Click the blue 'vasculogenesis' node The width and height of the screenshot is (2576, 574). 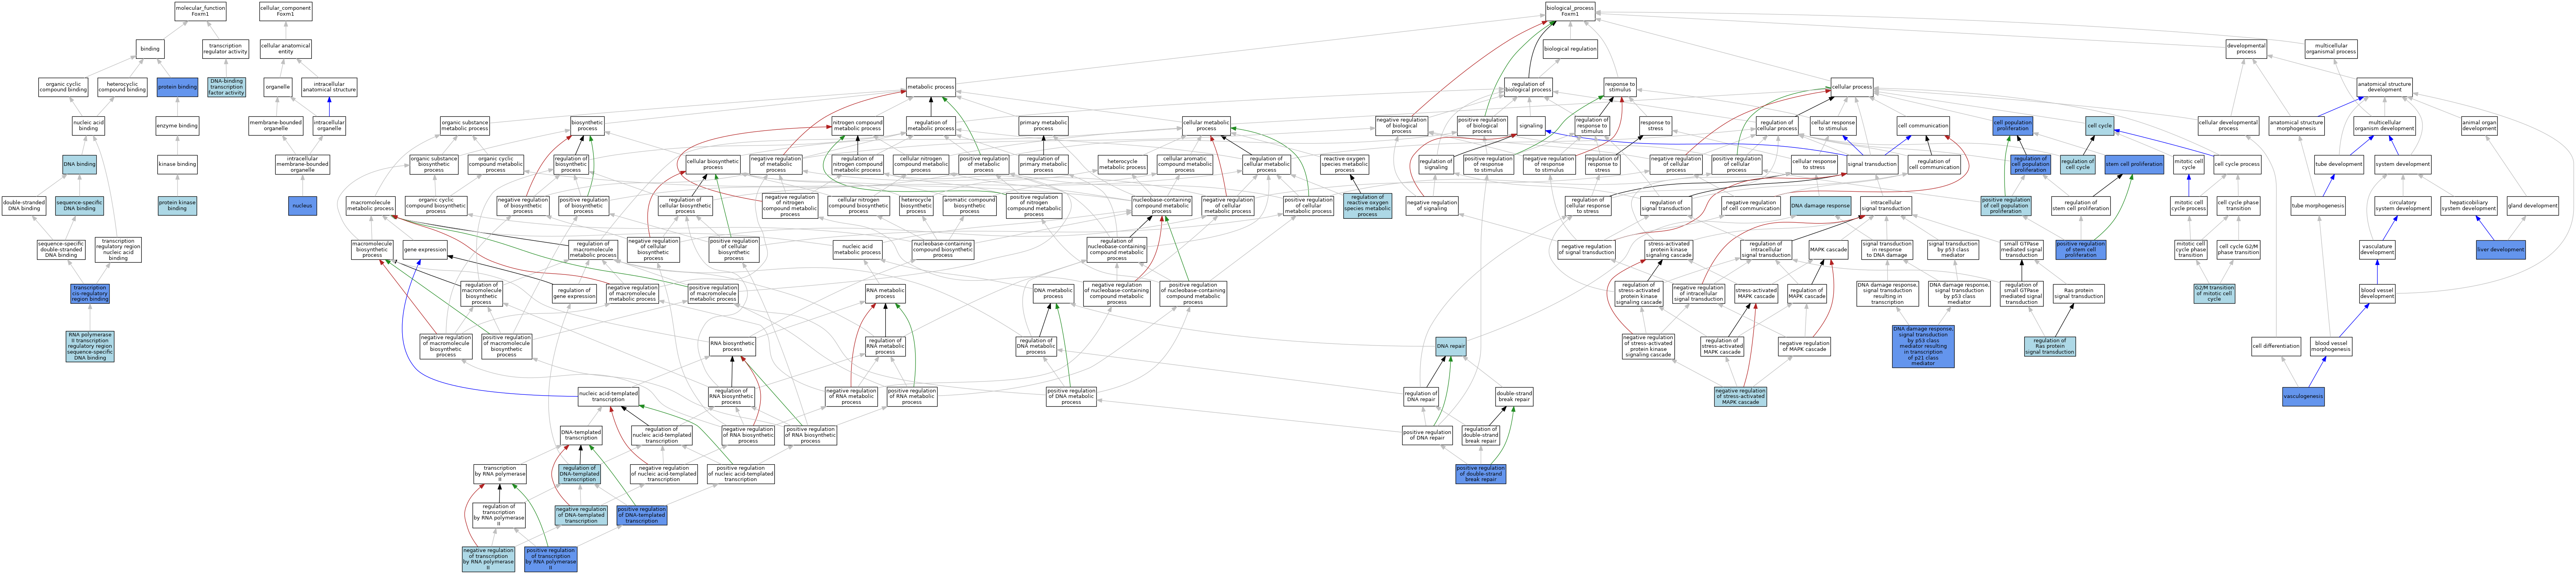coord(2304,397)
